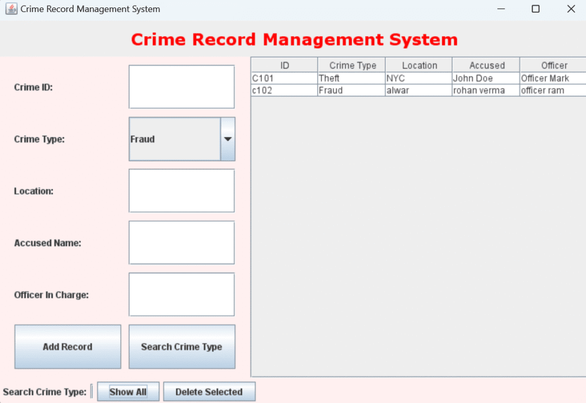Click the Delete Selected button

[209, 392]
